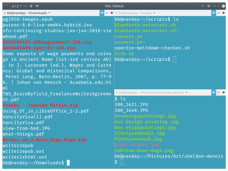228x171 pixels.
Task: Add a new session with plus icon
Action: point(25,6)
